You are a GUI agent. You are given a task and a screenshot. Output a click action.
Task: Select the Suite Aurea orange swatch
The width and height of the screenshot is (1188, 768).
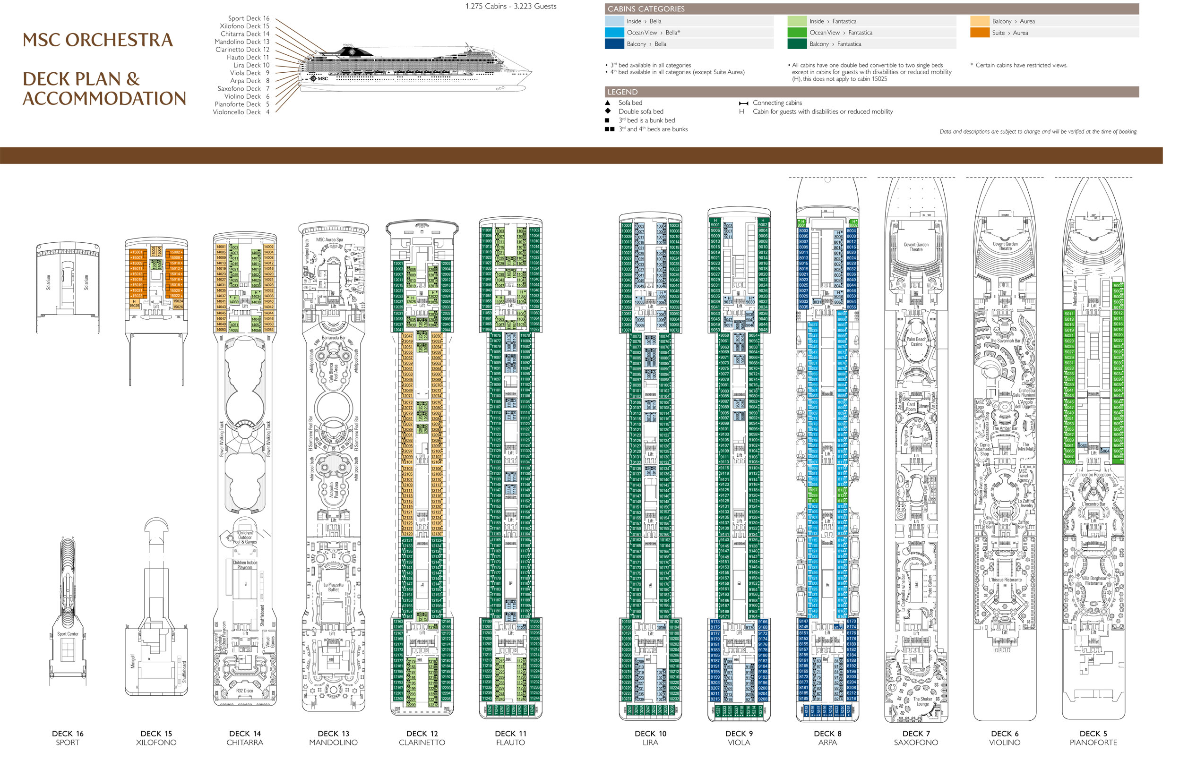[x=980, y=33]
